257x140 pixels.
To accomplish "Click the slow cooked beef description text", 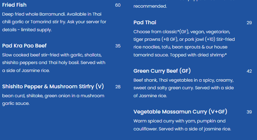I will [x=54, y=63].
